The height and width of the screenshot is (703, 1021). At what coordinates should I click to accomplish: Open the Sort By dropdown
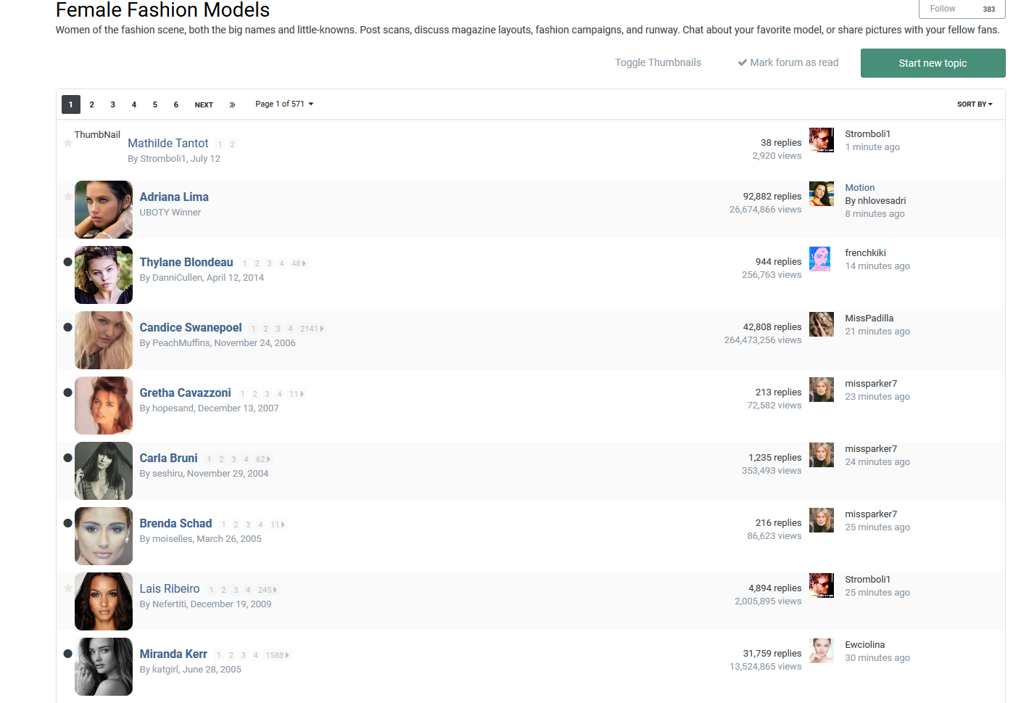click(x=974, y=104)
